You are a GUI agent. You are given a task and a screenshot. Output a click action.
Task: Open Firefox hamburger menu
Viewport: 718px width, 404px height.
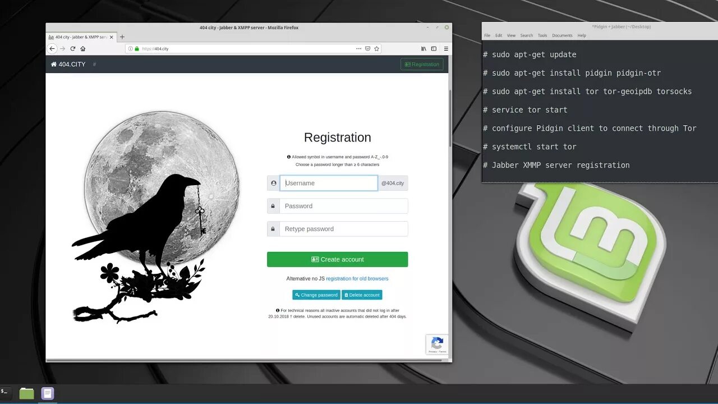pyautogui.click(x=446, y=49)
